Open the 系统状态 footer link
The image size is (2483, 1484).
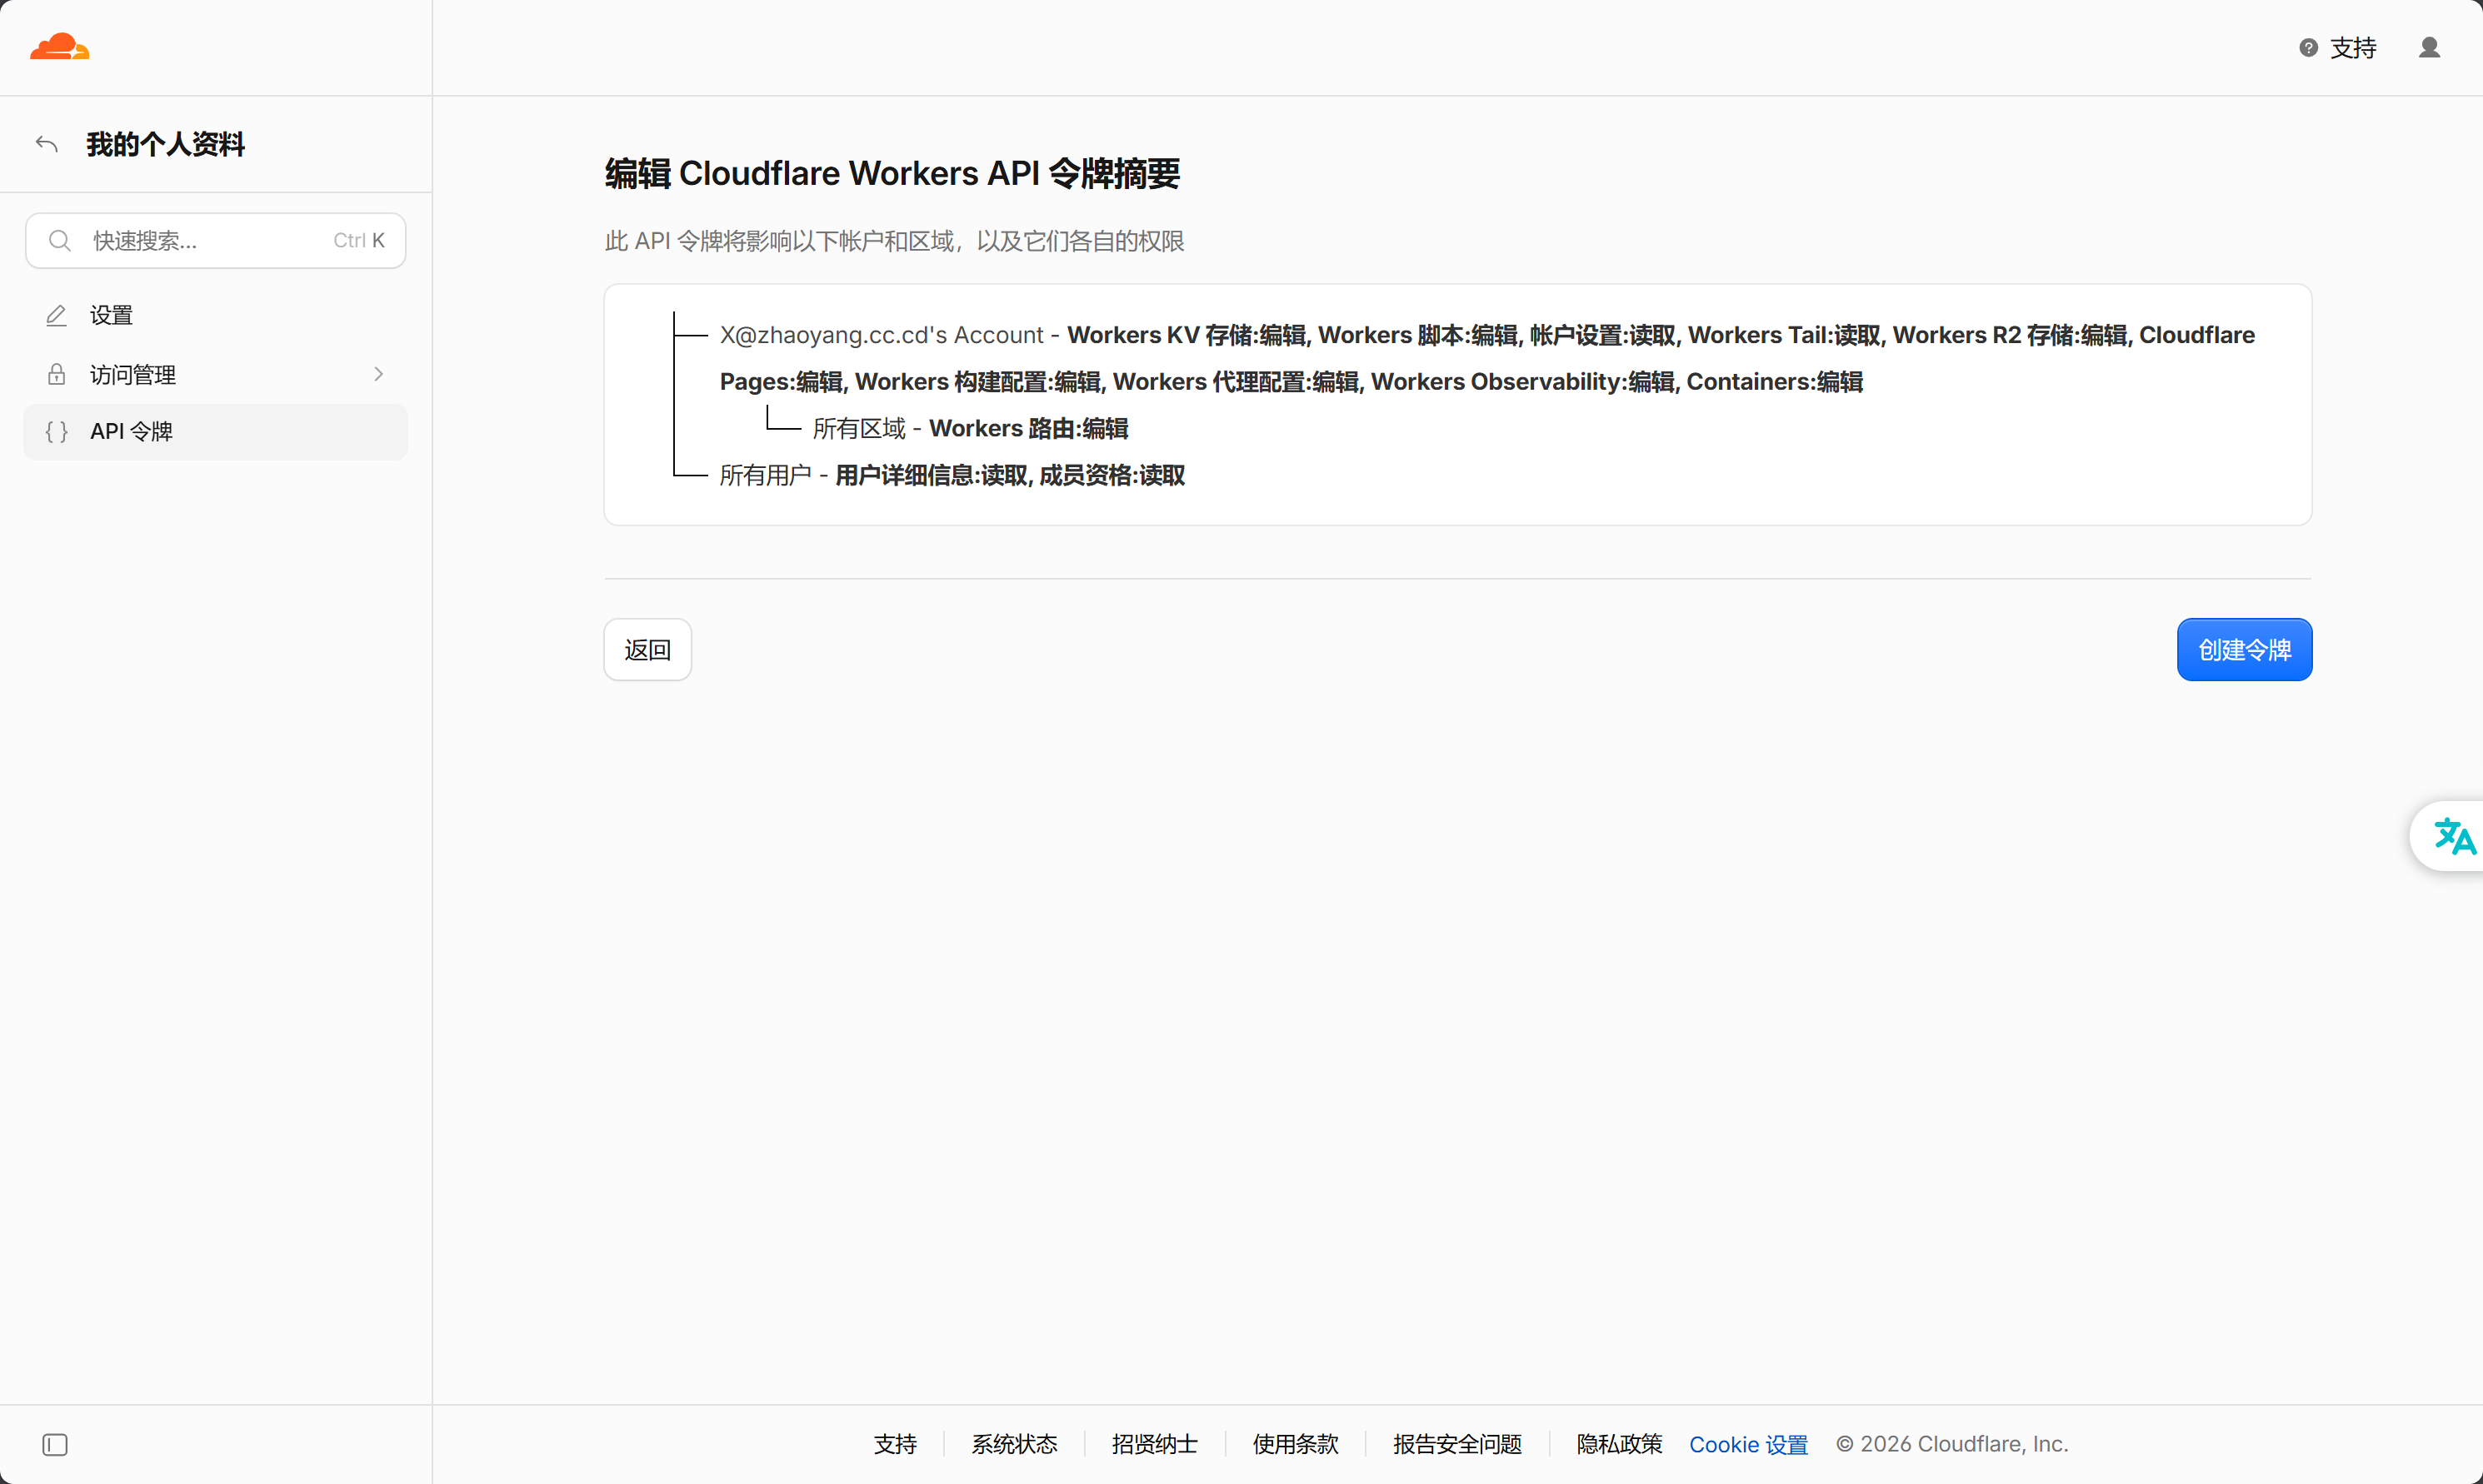point(1013,1444)
